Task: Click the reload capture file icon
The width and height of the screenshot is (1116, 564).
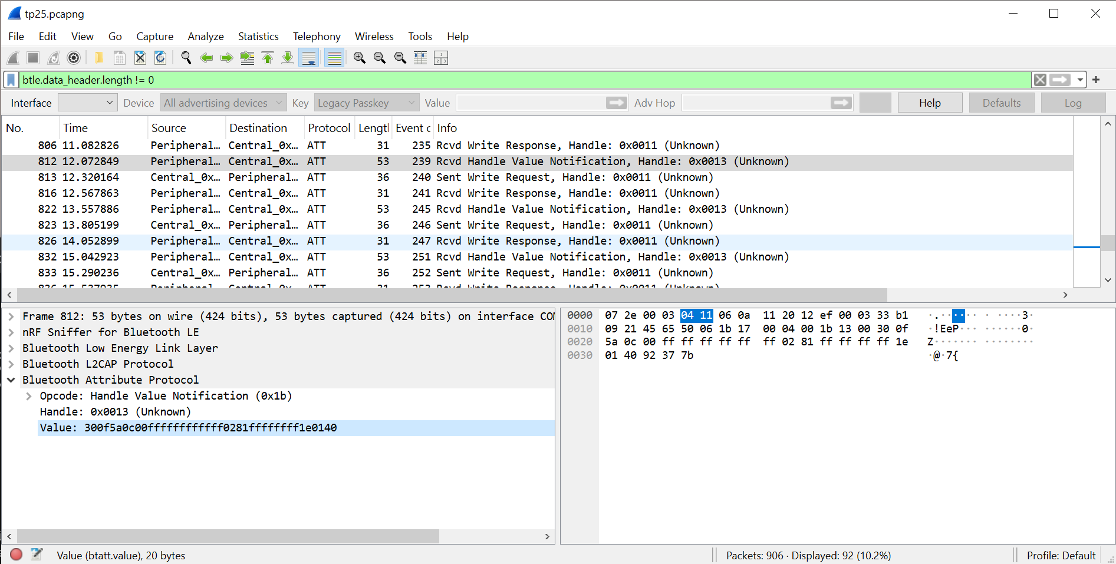Action: point(160,58)
